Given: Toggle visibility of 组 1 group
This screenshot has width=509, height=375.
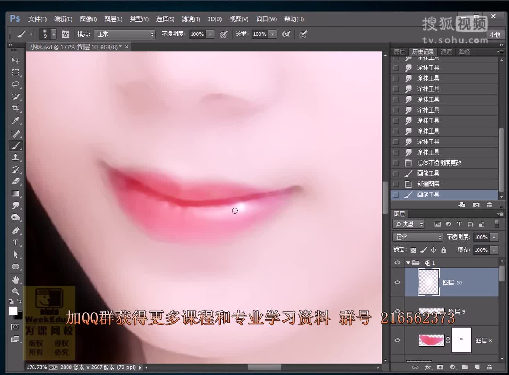Looking at the screenshot, I should 398,262.
